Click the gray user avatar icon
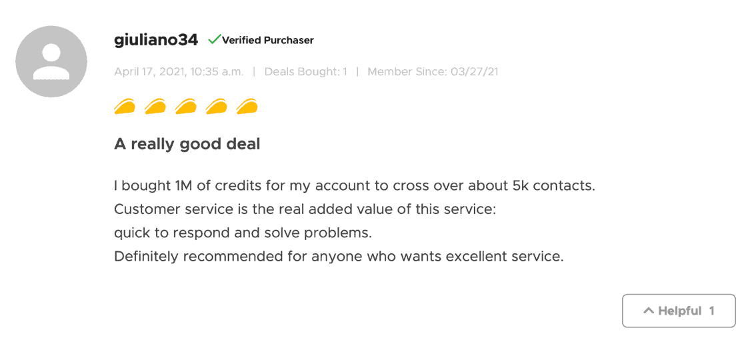Viewport: 756px width, 356px height. click(x=51, y=61)
